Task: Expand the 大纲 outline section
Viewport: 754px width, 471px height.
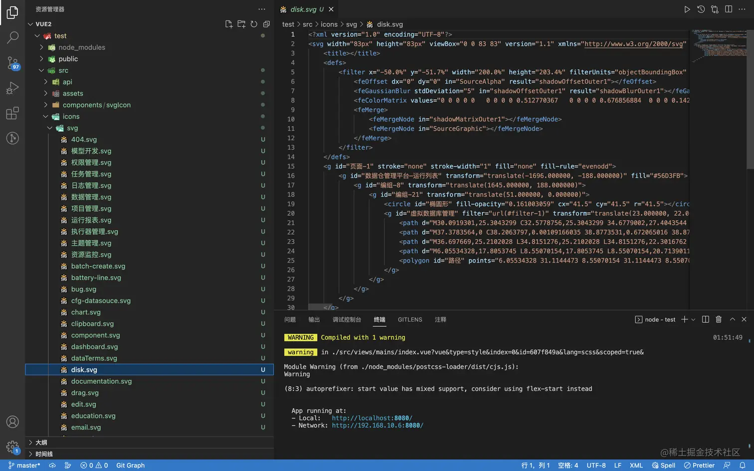Action: (41, 443)
